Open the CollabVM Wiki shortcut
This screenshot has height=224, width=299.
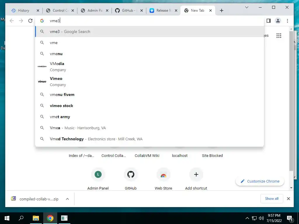pos(147,155)
